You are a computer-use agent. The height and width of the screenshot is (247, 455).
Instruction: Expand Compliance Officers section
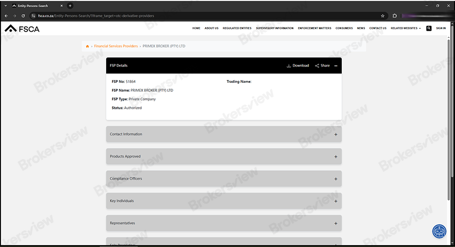click(x=224, y=179)
